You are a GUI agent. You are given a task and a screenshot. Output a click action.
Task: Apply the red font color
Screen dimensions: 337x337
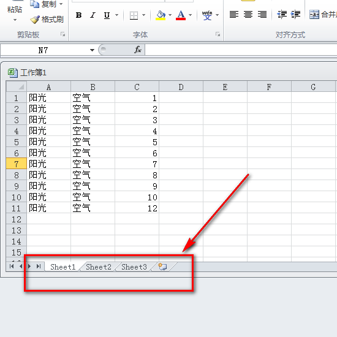[181, 15]
